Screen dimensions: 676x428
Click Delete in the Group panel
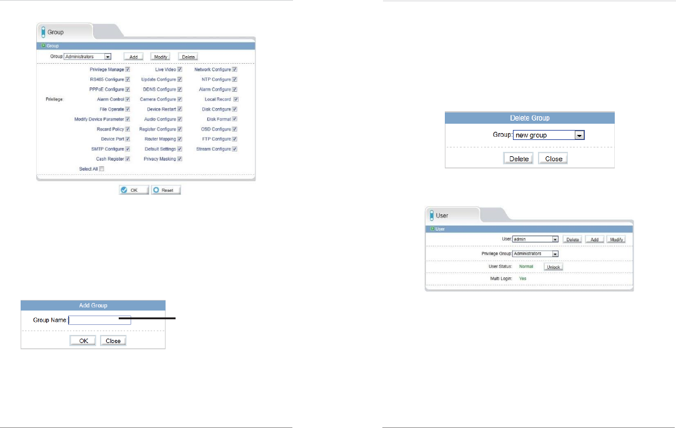pos(188,57)
